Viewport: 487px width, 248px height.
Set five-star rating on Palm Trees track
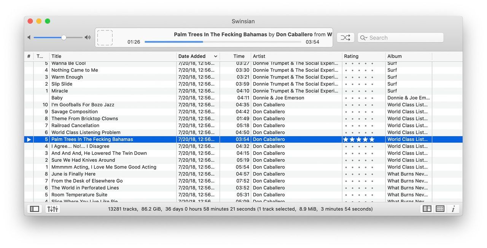coord(372,139)
